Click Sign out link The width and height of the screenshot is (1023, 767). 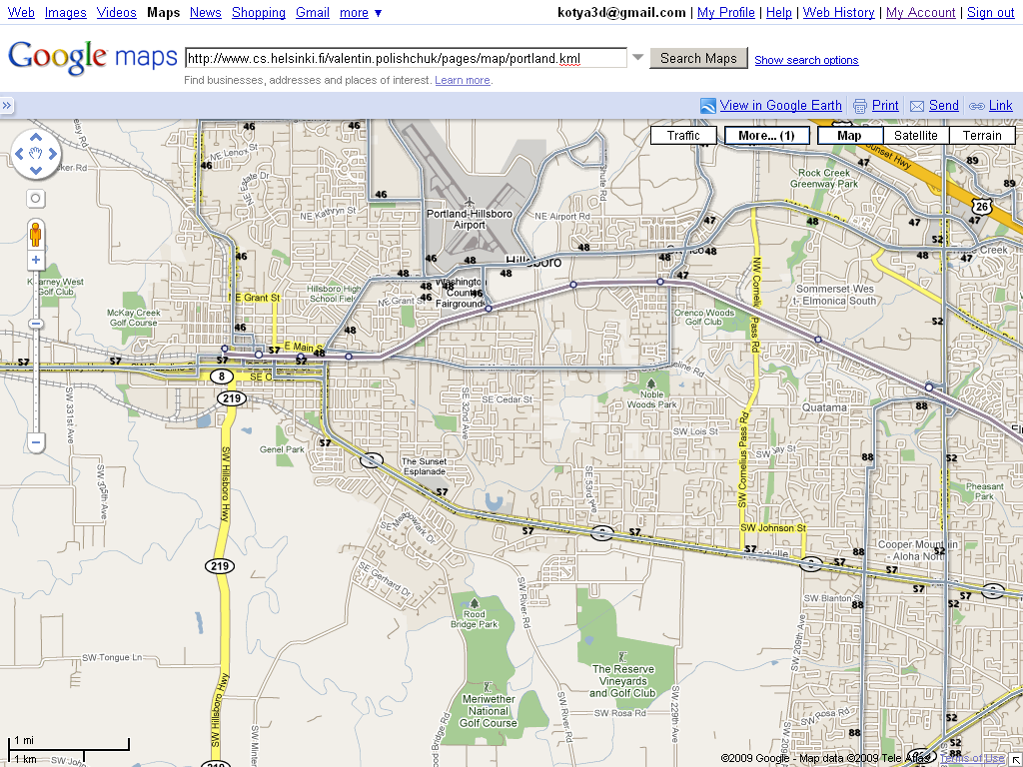pos(991,12)
